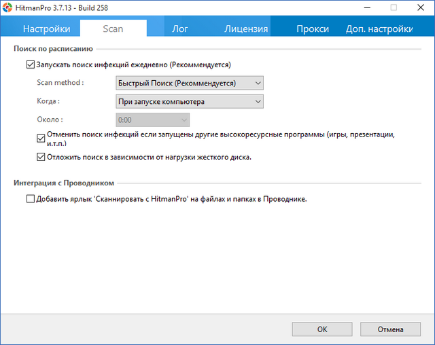The height and width of the screenshot is (345, 435).
Task: Enable 'Сканнировать с HitmanPro' Explorer shortcut checkbox
Action: coord(30,199)
